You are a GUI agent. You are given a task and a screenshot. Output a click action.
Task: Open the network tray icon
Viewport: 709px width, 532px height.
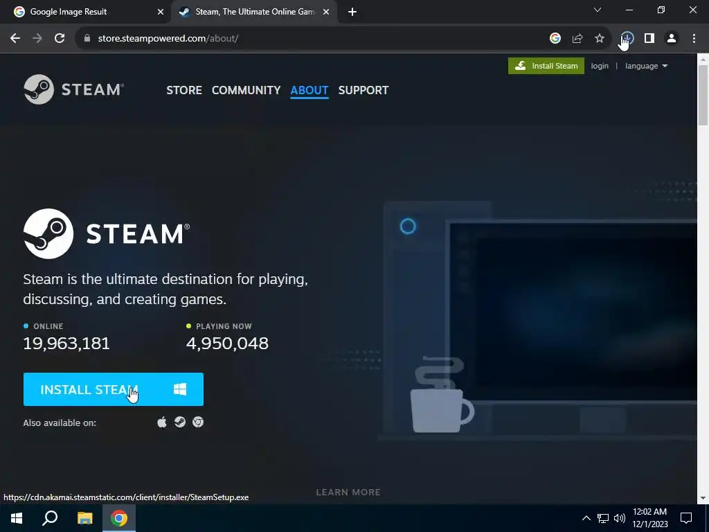point(603,518)
